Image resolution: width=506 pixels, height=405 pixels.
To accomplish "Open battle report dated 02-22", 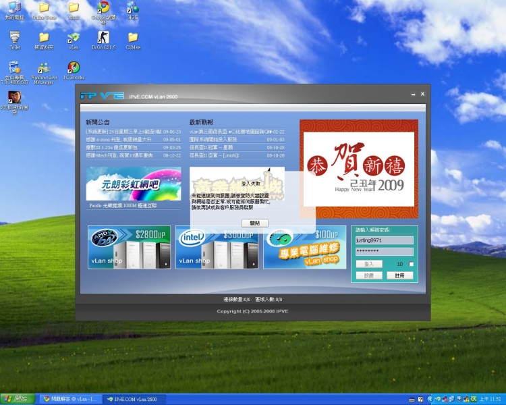I will point(237,132).
